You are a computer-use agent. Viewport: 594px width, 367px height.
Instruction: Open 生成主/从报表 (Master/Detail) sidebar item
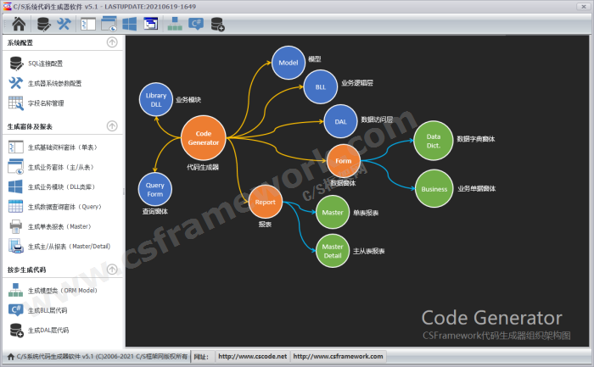(68, 246)
